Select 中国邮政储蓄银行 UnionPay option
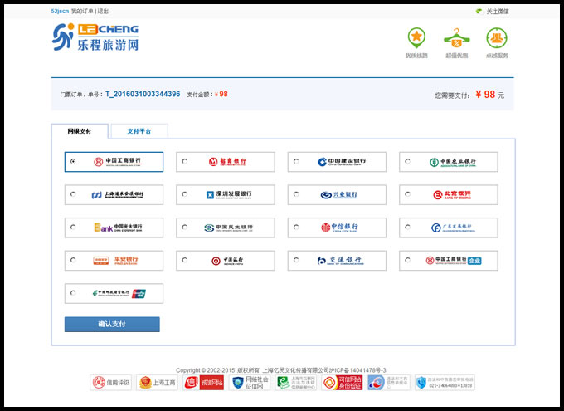Screen dimensions: 564x411 click(x=73, y=293)
